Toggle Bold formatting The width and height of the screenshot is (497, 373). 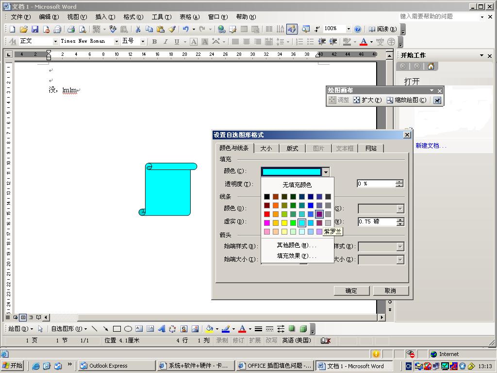154,41
